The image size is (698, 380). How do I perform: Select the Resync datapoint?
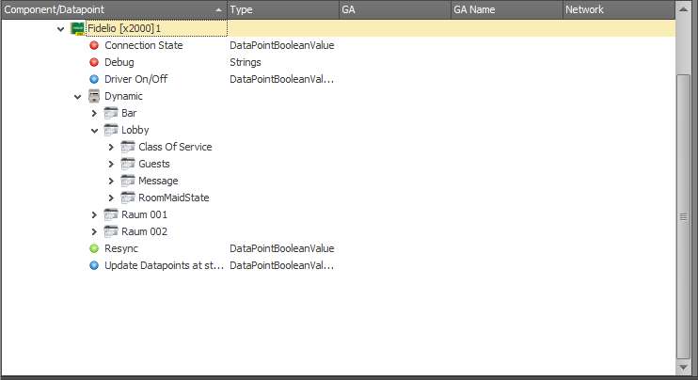pyautogui.click(x=121, y=248)
